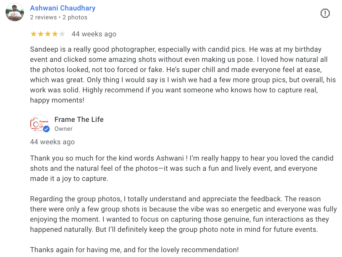
Task: View Ashwani's 2 reviews link
Action: pos(43,17)
